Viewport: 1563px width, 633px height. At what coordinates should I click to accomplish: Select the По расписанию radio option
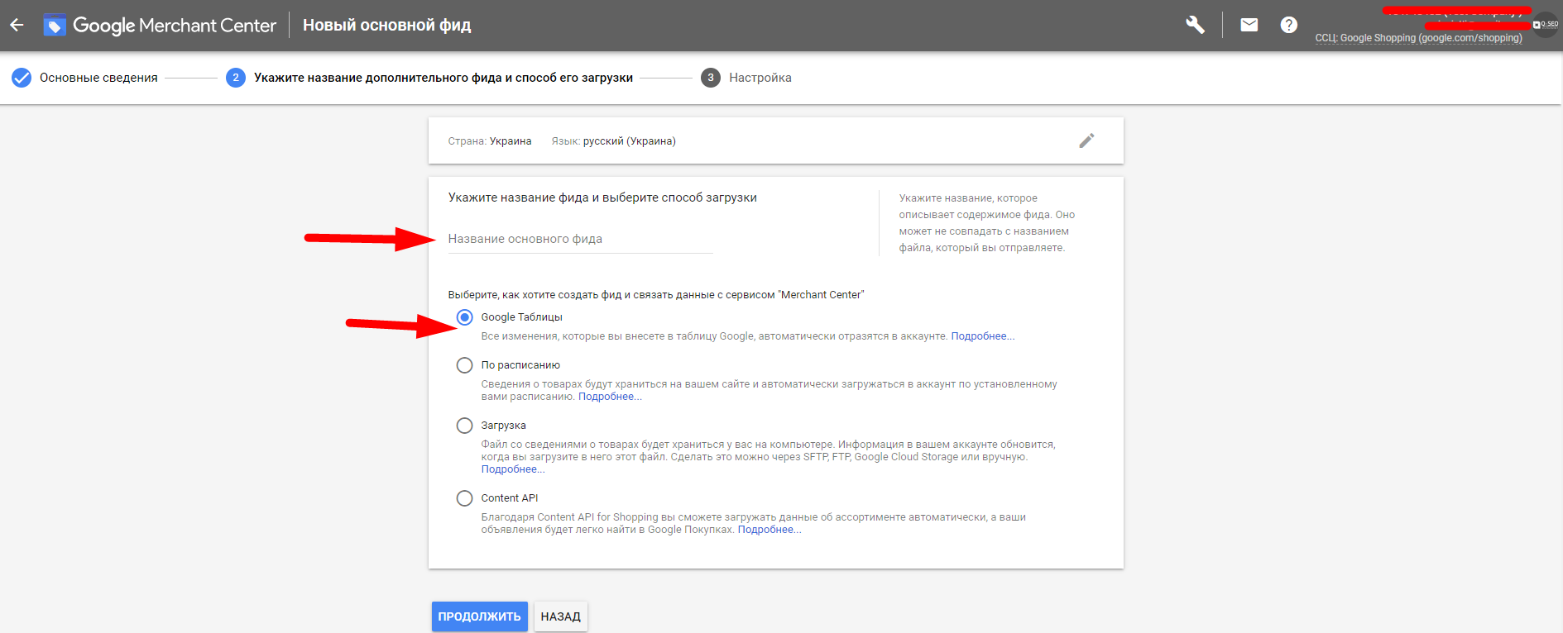465,365
